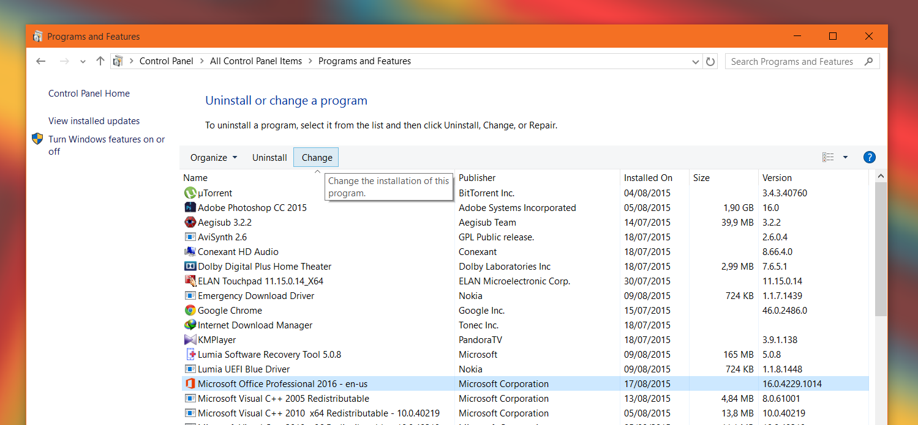Click the search magnifier icon

(868, 61)
